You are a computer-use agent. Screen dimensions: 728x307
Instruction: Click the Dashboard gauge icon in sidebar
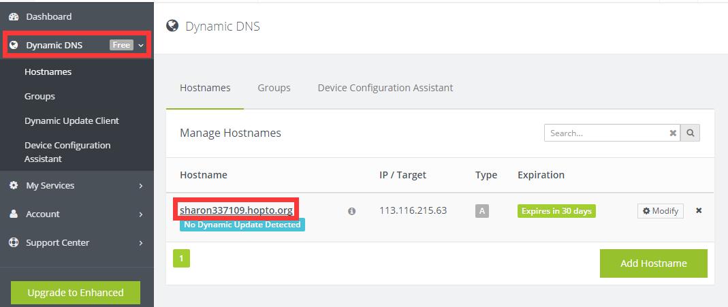(14, 17)
